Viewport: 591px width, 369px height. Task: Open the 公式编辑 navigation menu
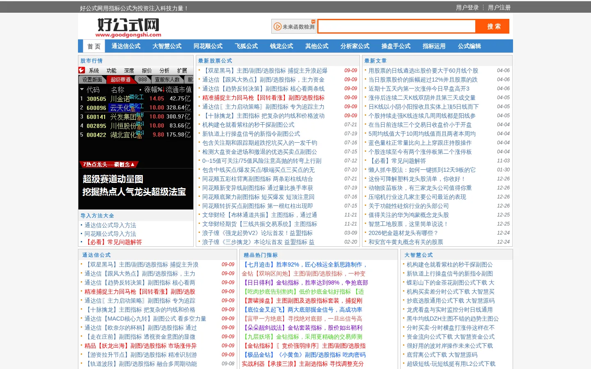[x=470, y=46]
